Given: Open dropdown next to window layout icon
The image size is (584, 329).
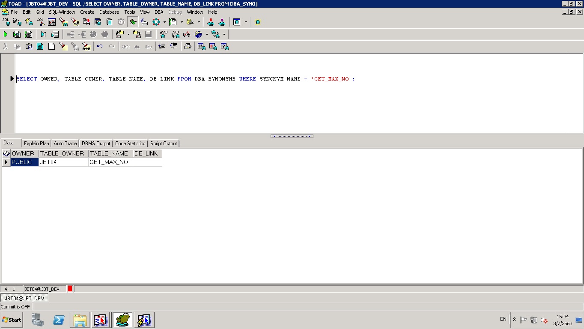Looking at the screenshot, I should pos(246,22).
